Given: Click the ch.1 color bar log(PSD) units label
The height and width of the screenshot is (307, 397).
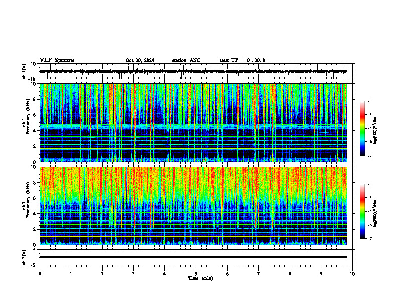Looking at the screenshot, I should pos(375,130).
